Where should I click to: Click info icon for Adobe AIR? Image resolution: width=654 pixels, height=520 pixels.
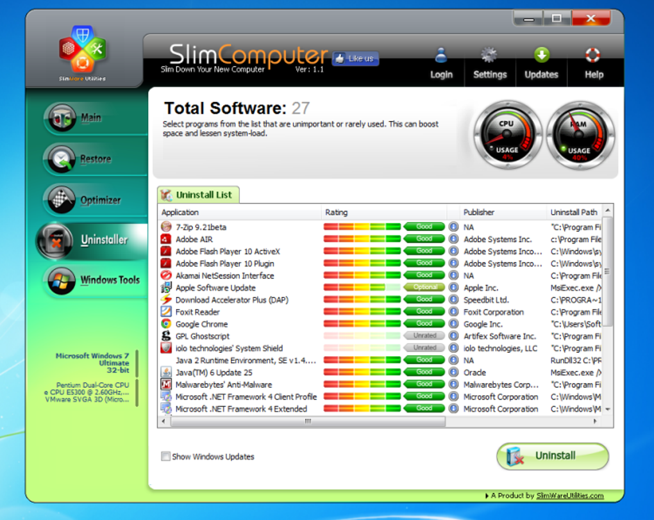[x=453, y=239]
